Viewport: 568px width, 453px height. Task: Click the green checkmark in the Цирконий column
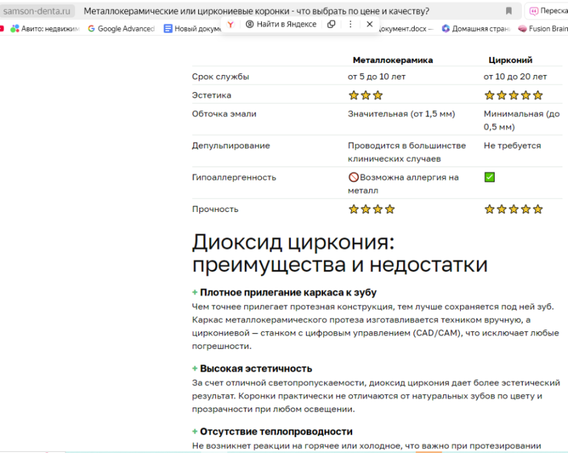pyautogui.click(x=490, y=177)
